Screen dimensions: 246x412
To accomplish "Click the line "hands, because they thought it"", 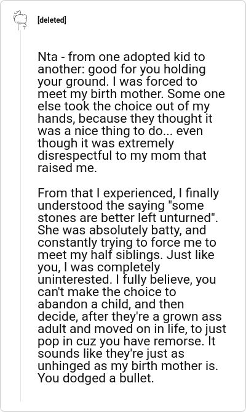I will click(x=125, y=118).
